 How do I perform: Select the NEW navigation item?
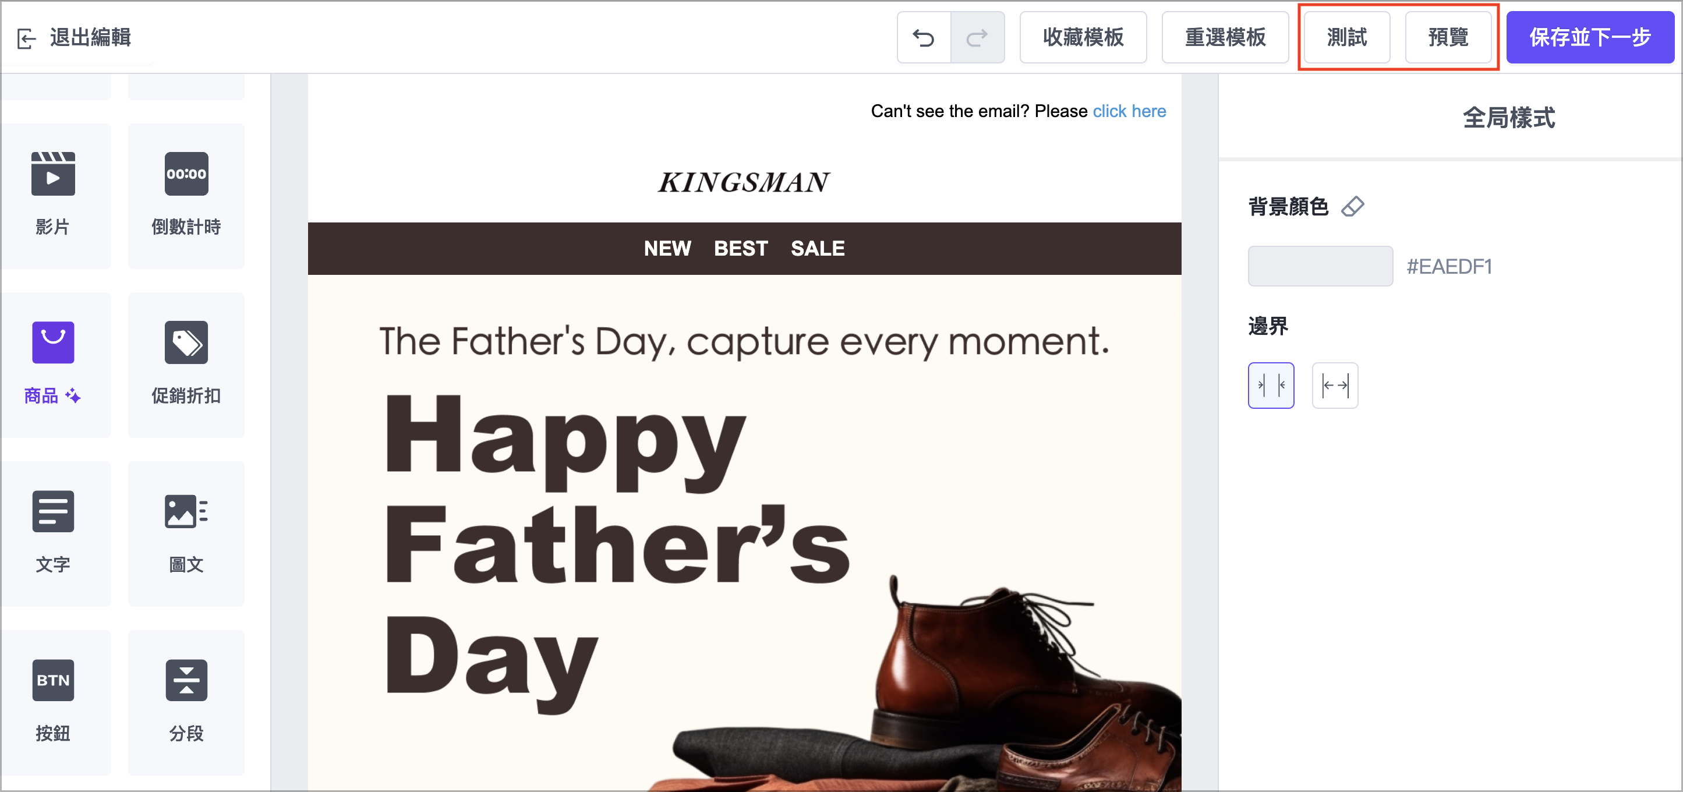tap(667, 248)
